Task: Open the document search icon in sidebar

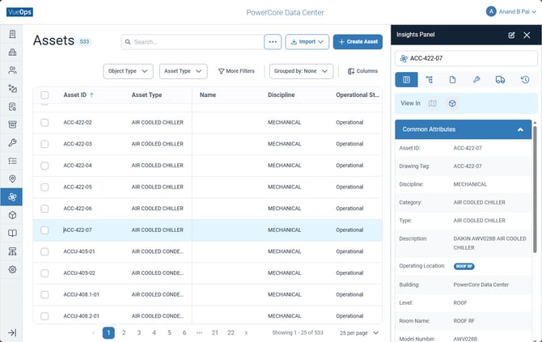Action: [x=12, y=107]
